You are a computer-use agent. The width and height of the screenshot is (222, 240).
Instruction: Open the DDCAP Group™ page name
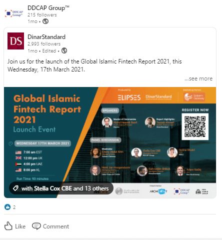pyautogui.click(x=48, y=8)
